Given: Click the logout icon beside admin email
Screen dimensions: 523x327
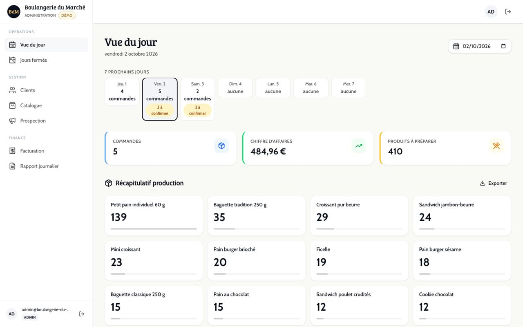Looking at the screenshot, I should 82,314.
